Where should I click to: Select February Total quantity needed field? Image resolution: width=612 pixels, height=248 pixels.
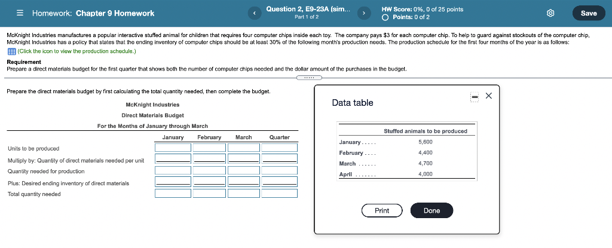209,194
